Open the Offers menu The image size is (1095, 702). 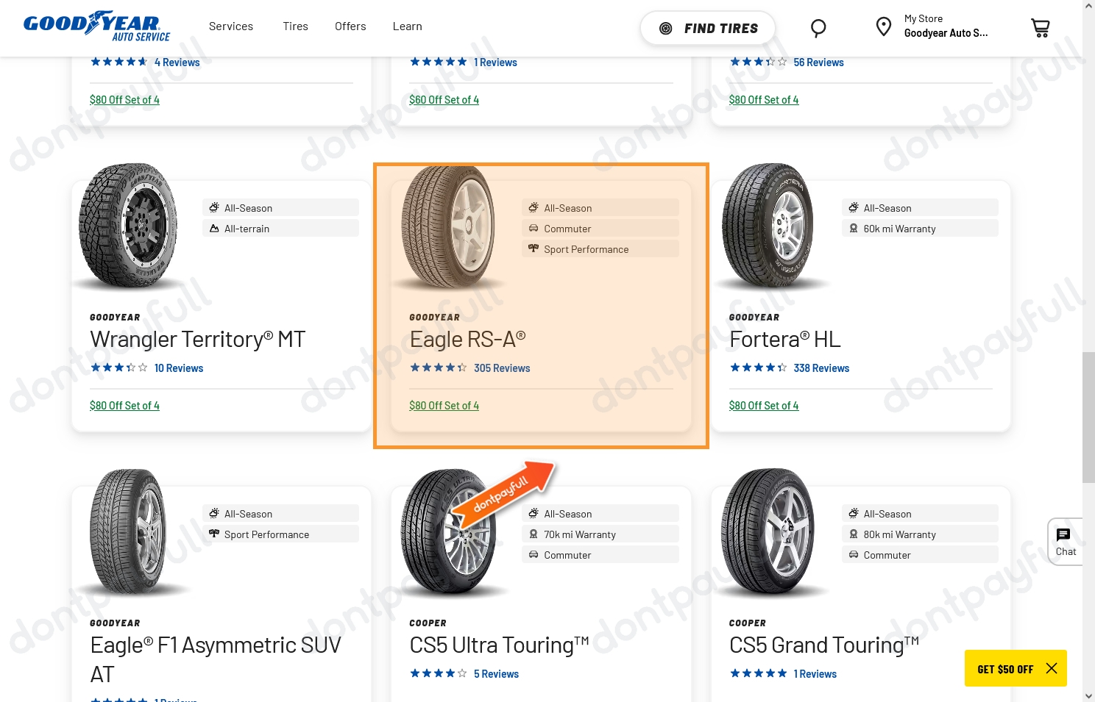pos(350,26)
